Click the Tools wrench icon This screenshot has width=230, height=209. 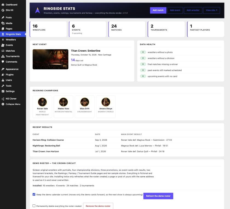pos(3,86)
